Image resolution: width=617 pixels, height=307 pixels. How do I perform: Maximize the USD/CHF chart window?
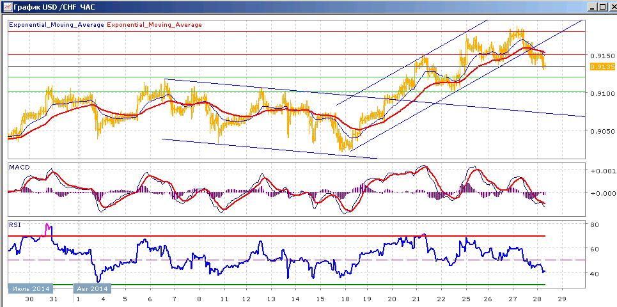point(602,6)
